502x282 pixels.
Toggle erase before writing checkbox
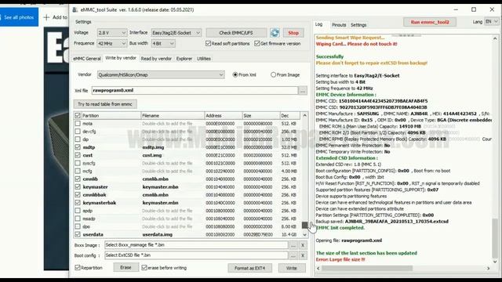coord(144,268)
